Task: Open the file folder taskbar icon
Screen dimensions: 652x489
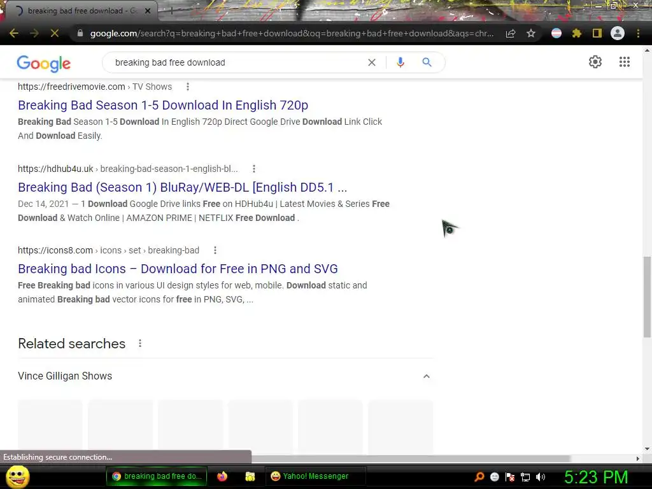Action: [x=250, y=476]
